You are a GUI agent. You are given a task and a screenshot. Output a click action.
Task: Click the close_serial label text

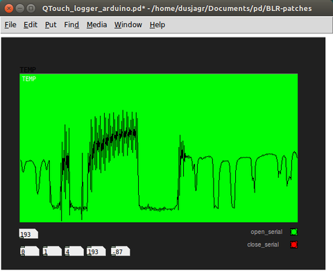tap(263, 244)
